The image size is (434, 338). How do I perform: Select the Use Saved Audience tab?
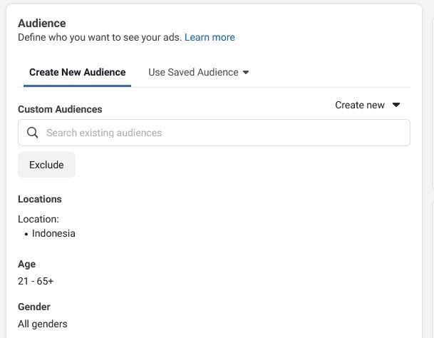[198, 72]
